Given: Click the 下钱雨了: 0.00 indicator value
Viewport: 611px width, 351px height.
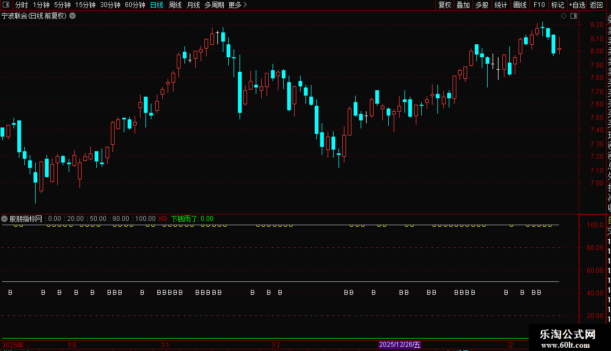Looking at the screenshot, I should (192, 219).
